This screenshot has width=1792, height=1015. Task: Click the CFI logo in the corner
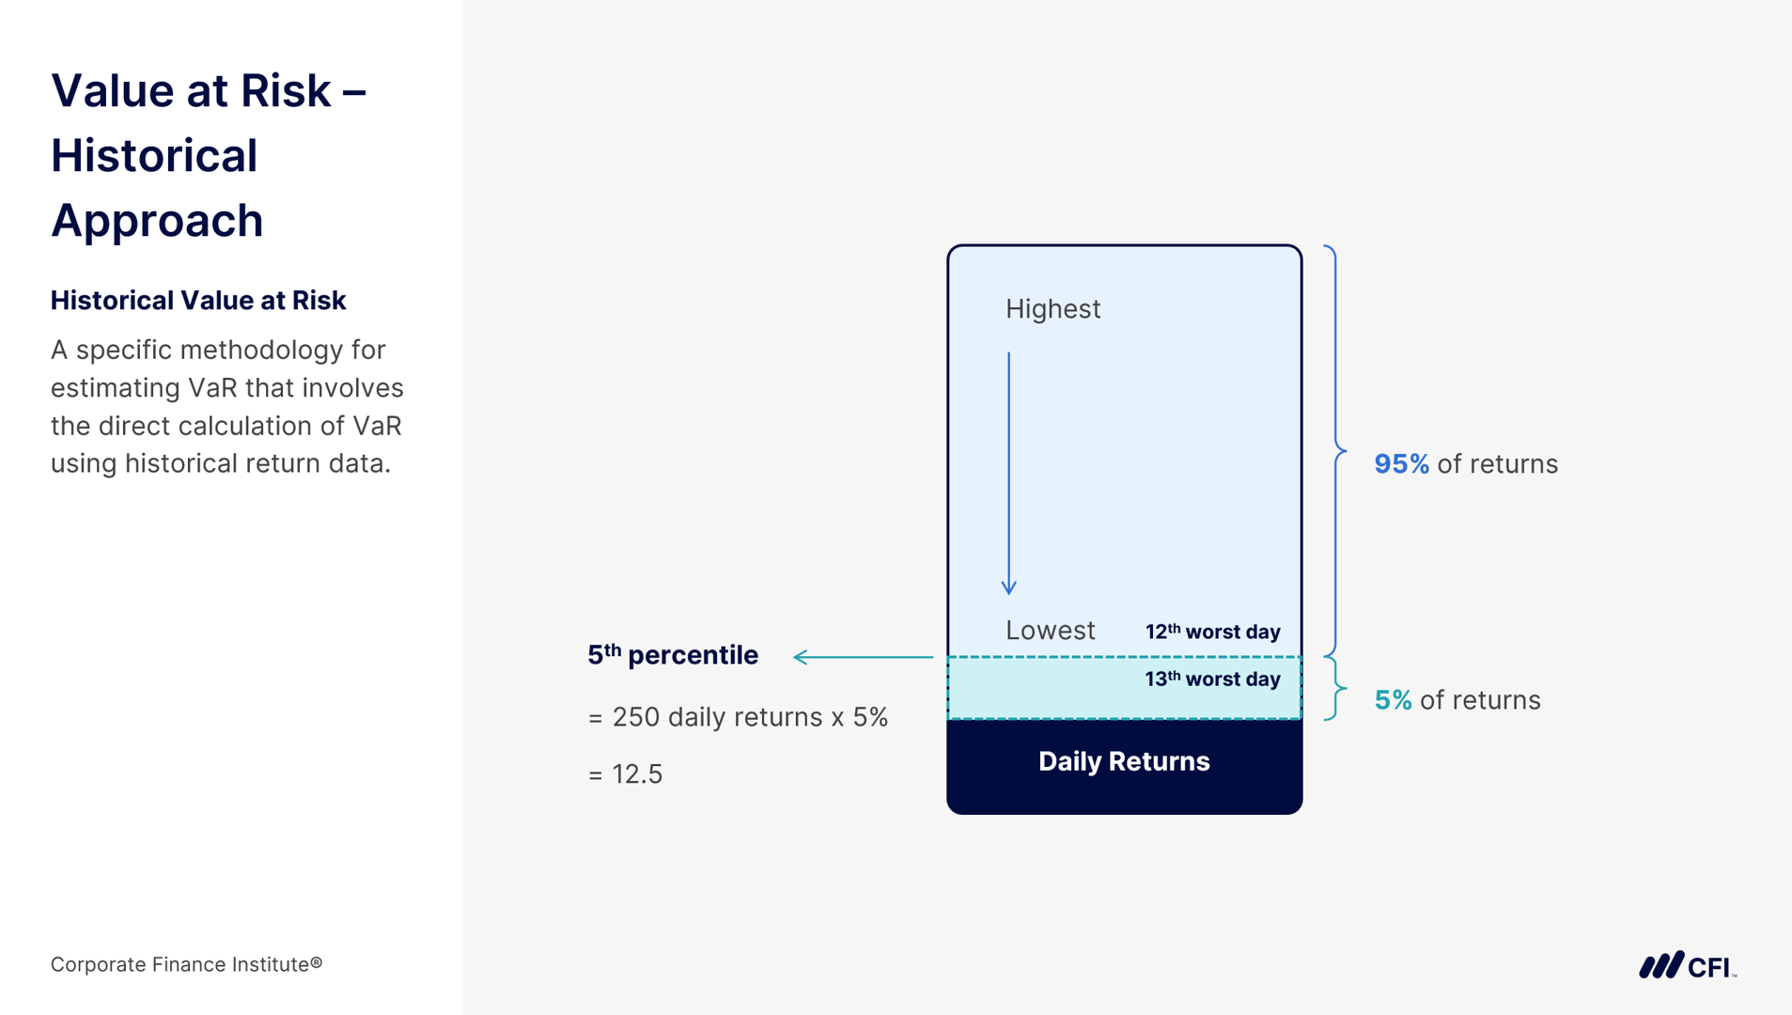1687,966
